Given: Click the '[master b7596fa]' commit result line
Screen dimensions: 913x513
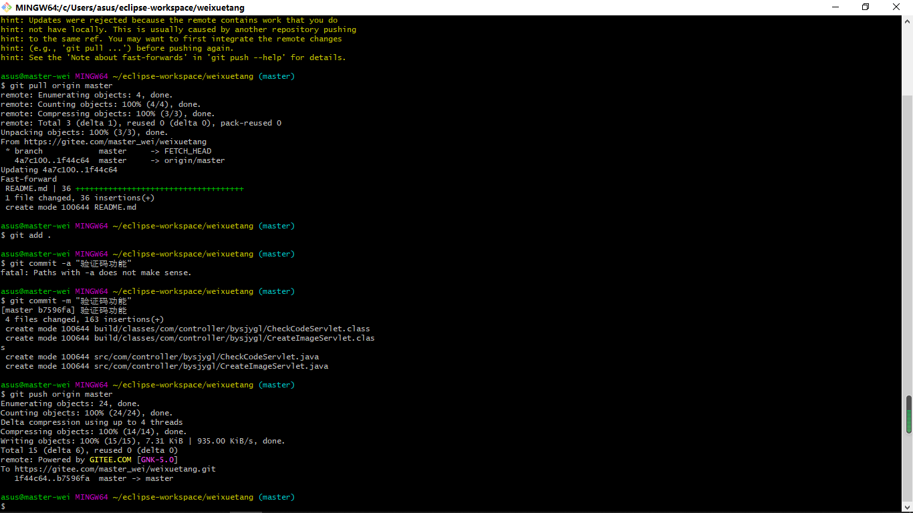Looking at the screenshot, I should pyautogui.click(x=63, y=310).
